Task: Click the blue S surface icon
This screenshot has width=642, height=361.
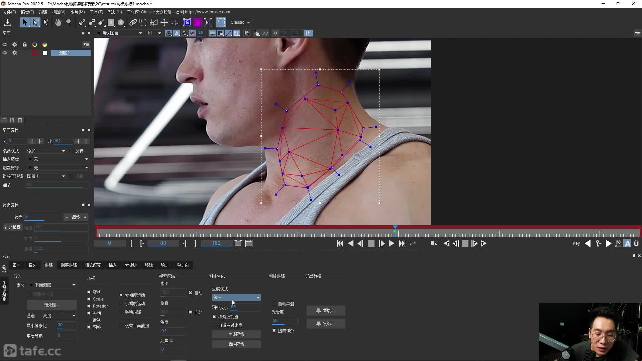Action: [x=187, y=22]
